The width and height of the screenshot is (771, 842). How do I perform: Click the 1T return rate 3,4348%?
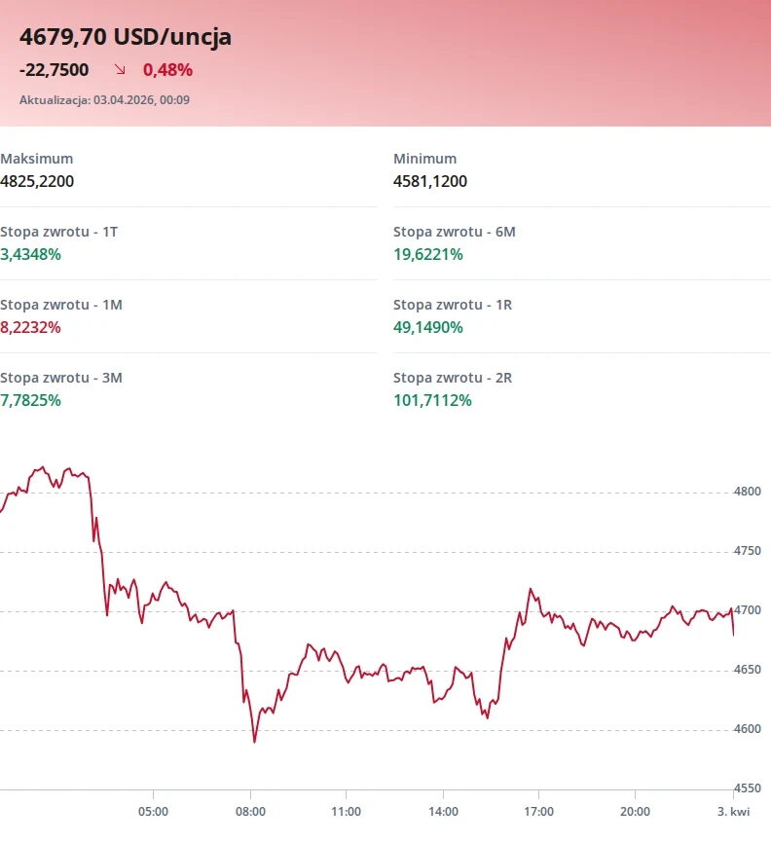31,254
